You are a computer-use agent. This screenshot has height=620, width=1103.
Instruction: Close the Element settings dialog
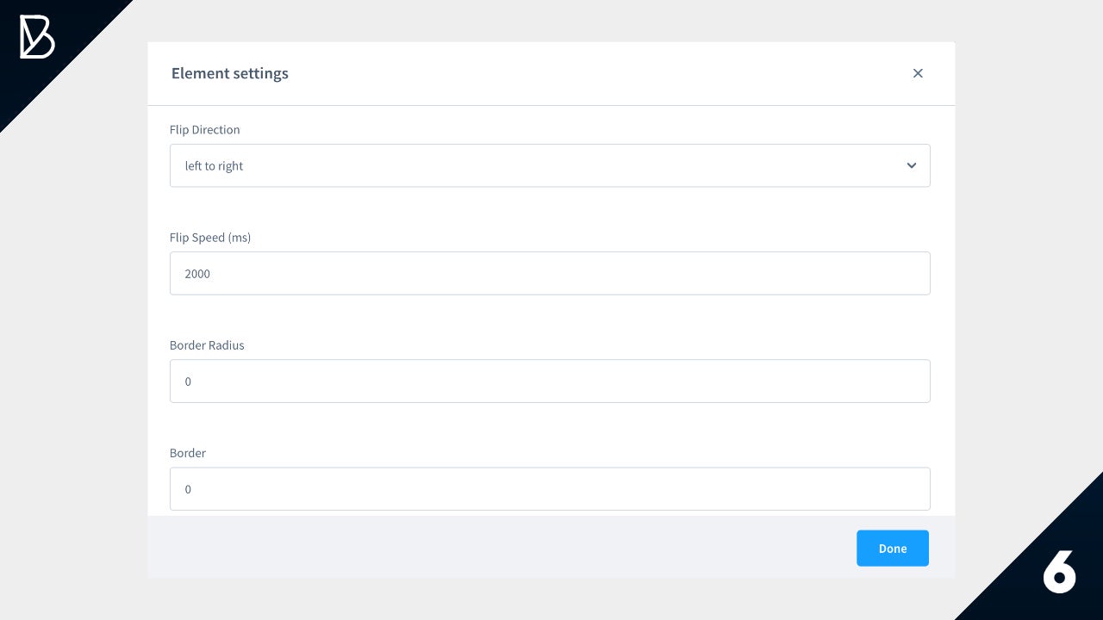[918, 73]
